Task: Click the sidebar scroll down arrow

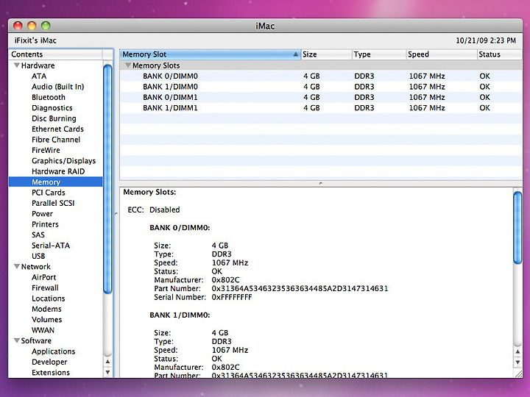Action: (107, 372)
